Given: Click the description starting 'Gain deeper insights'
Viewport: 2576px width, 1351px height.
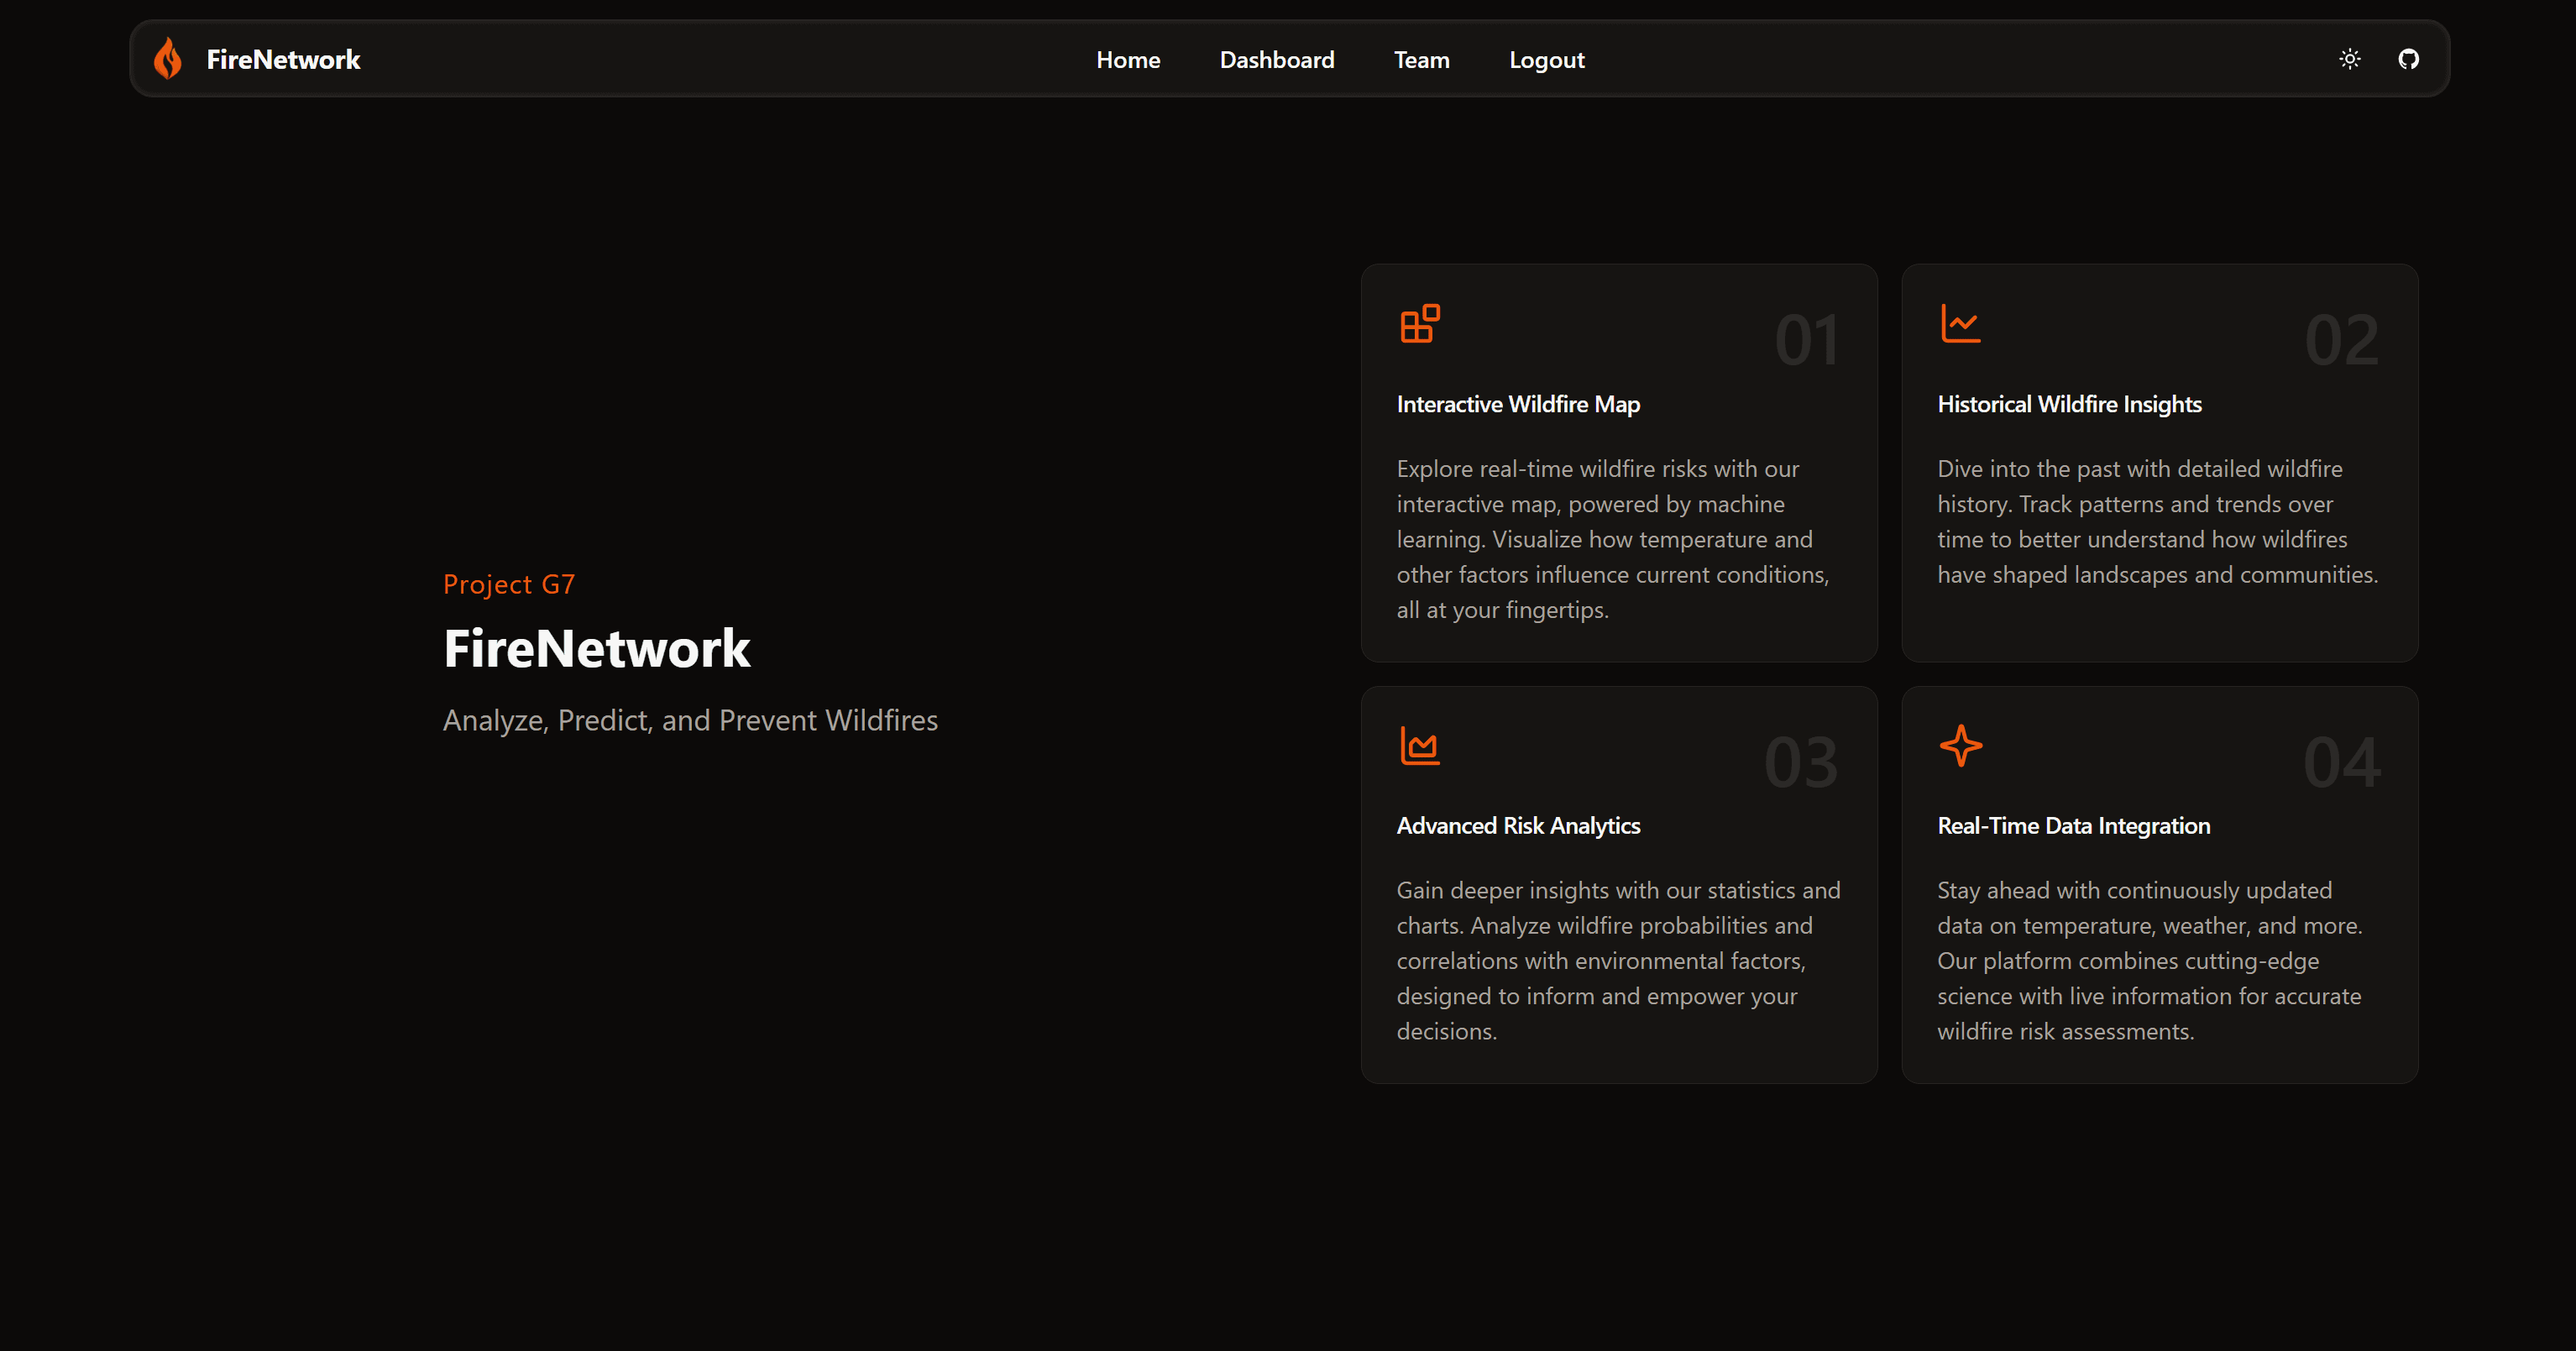Looking at the screenshot, I should point(1619,960).
